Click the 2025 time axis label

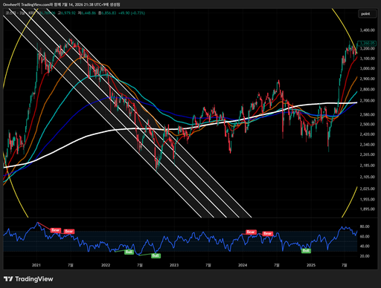click(311, 265)
